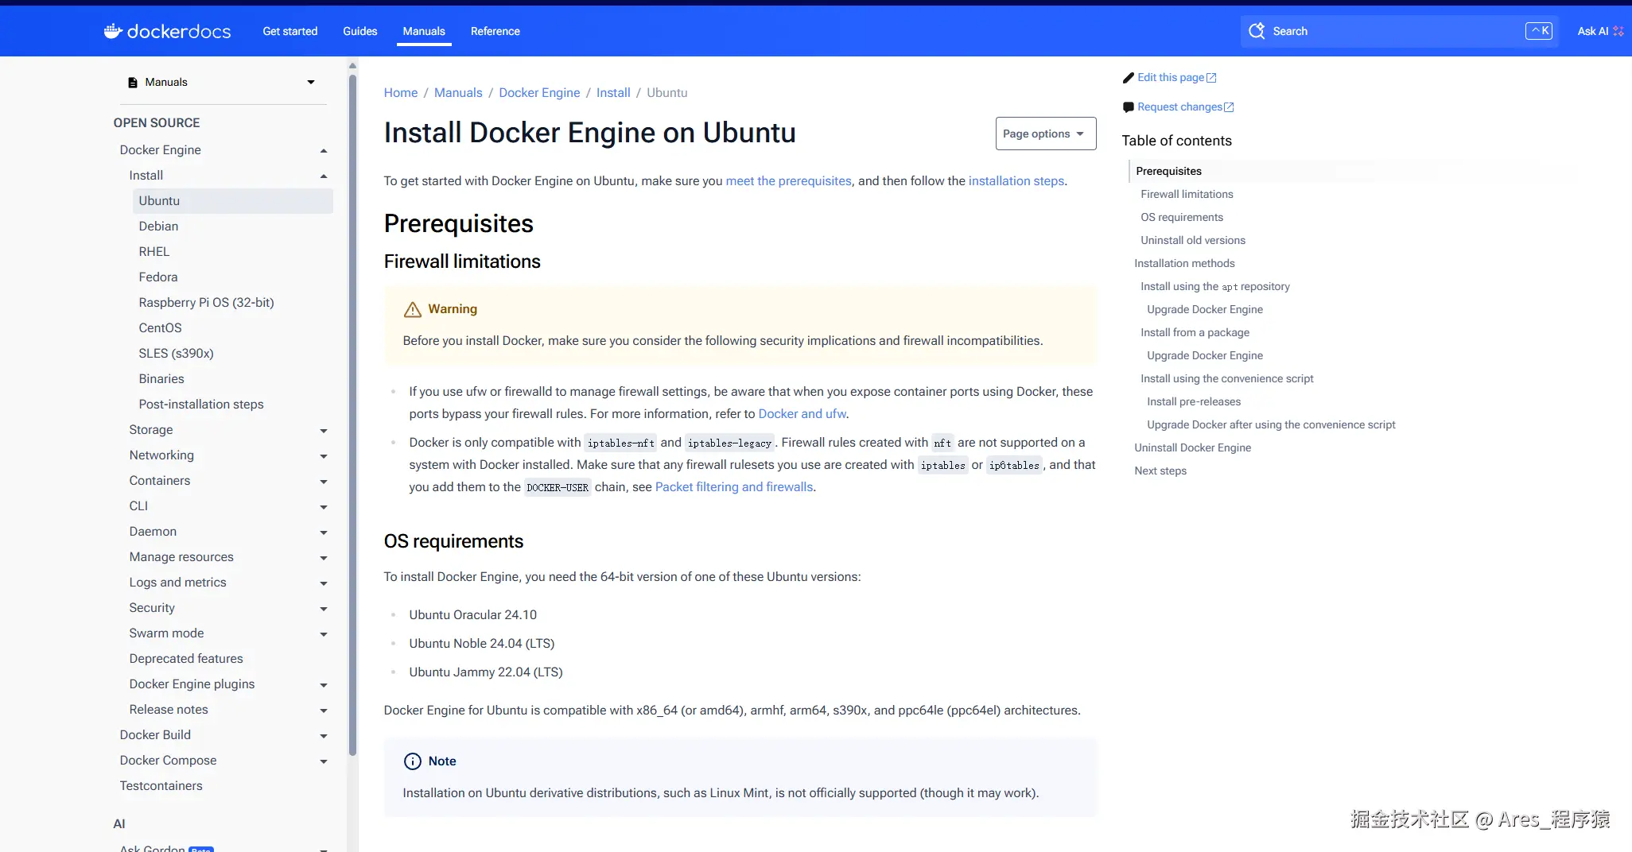Select Fedora in the Install list

click(158, 277)
